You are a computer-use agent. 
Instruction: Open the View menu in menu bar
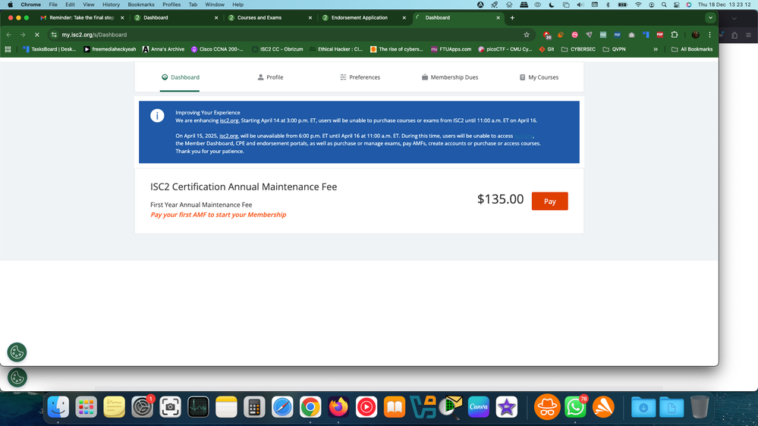click(x=89, y=5)
